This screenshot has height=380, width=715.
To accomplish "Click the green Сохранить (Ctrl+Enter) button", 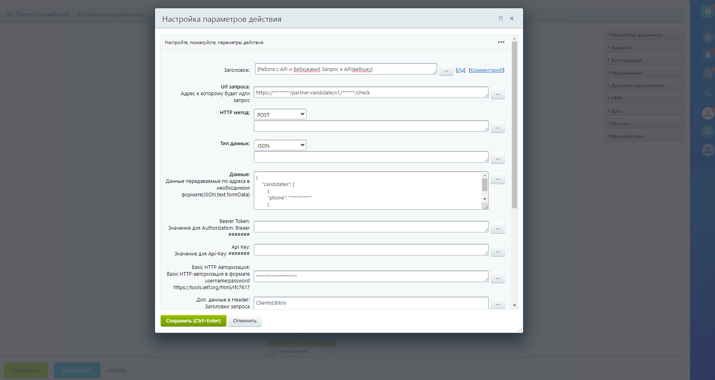I will [x=193, y=321].
